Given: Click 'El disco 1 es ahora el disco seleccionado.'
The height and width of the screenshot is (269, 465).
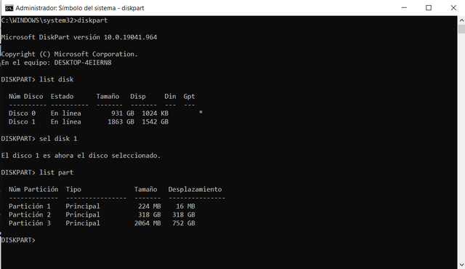Looking at the screenshot, I should pyautogui.click(x=81, y=156).
